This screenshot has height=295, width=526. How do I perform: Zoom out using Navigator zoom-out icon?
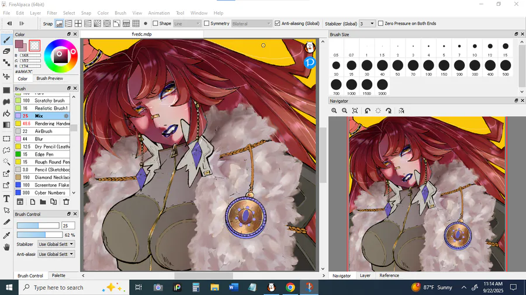coord(344,111)
